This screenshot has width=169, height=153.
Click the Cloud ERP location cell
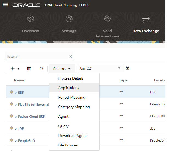(x=157, y=116)
